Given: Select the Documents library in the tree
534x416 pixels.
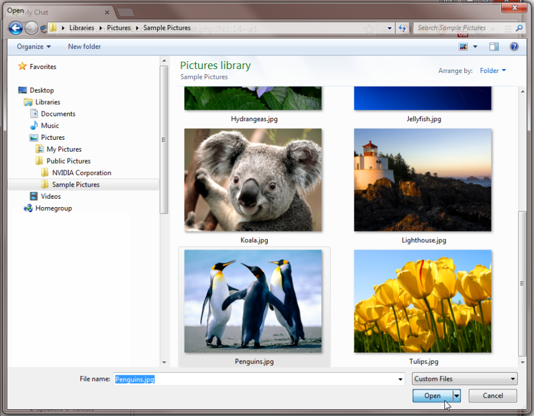Looking at the screenshot, I should [58, 114].
